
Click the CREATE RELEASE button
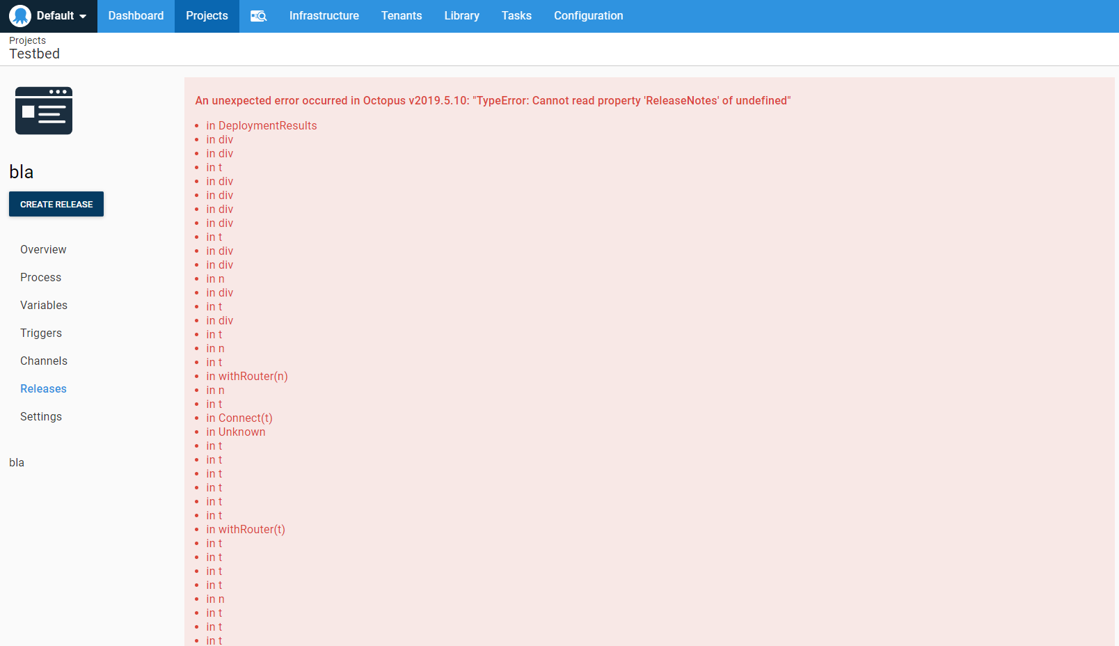(56, 204)
